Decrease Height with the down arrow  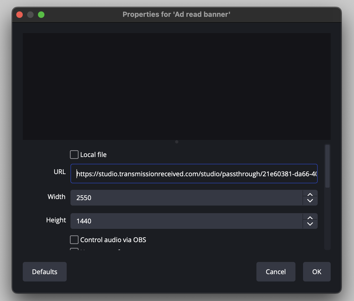(310, 224)
